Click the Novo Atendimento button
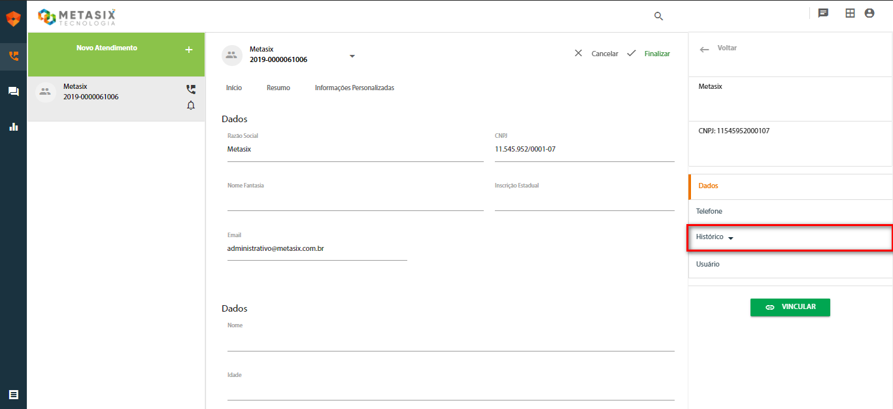893x409 pixels. coord(116,54)
